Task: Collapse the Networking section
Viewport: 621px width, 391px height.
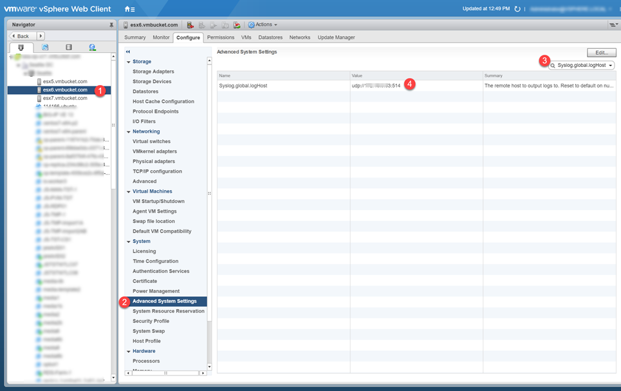Action: [x=128, y=131]
